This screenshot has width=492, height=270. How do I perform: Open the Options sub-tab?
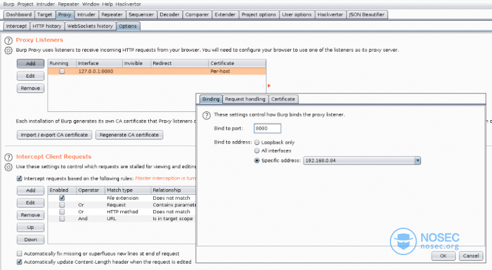(x=128, y=26)
